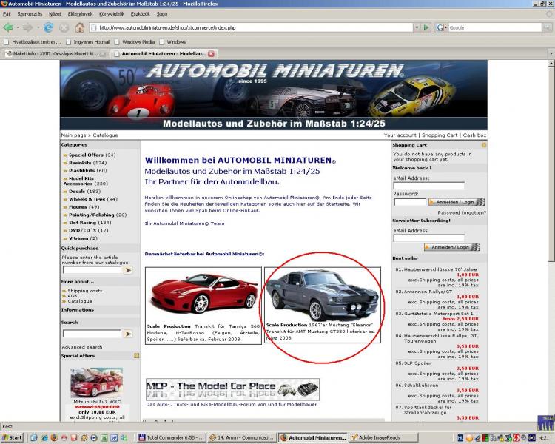Click the green Go arrow beside URL
This screenshot has height=444, width=555.
tap(425, 27)
